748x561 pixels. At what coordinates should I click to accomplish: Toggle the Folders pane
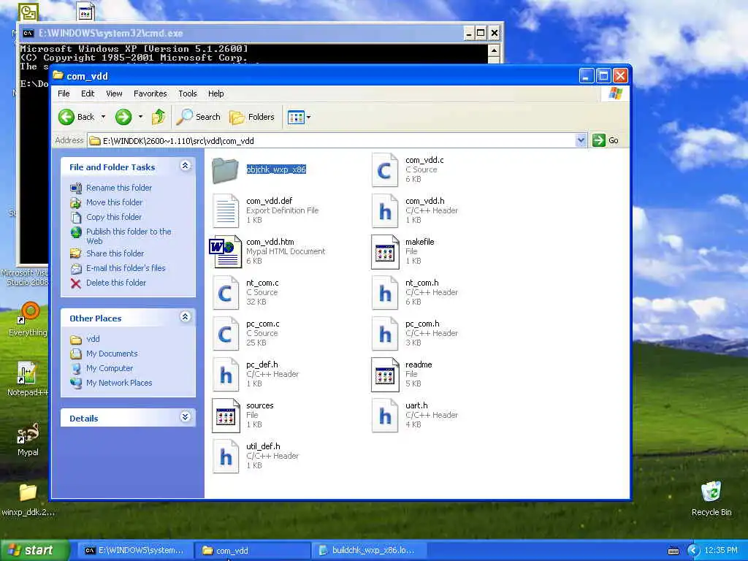(x=252, y=117)
